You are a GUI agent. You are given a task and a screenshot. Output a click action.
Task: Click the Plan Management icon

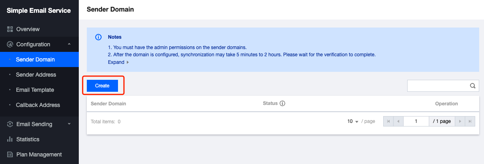10,154
